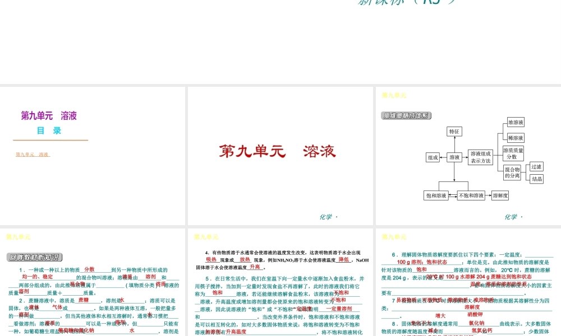Image resolution: width=561 pixels, height=336 pixels.
Task: Click the red answer '100 g 溶剂：饱和状态'
Action: tap(422, 262)
